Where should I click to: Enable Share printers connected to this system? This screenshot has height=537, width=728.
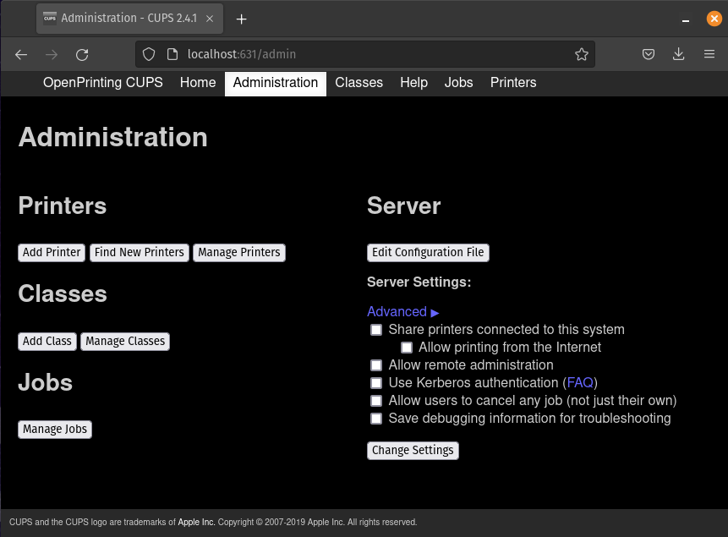click(x=376, y=330)
